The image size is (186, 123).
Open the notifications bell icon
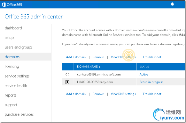[x=172, y=4]
